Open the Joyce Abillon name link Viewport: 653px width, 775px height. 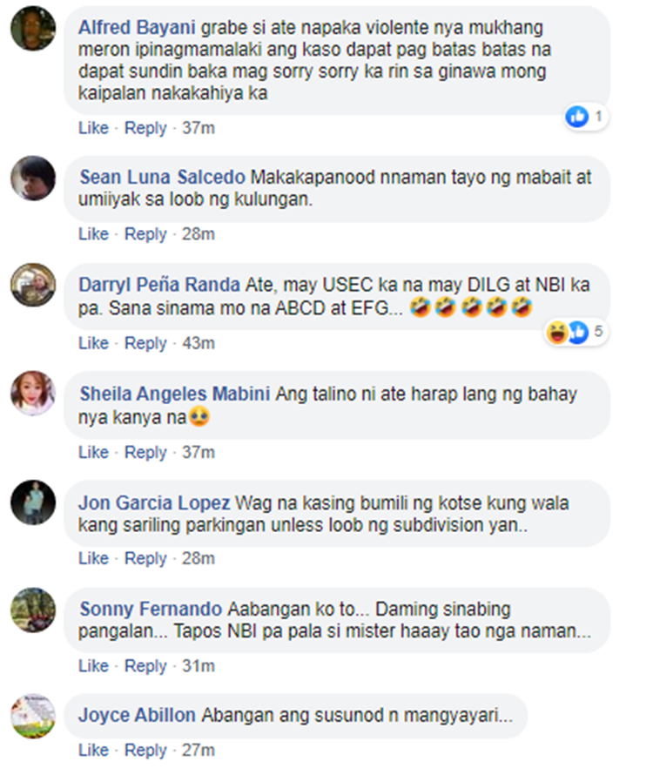pos(137,715)
